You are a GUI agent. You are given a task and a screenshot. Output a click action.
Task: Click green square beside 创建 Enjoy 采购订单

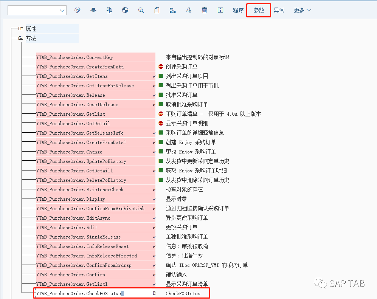[161, 142]
